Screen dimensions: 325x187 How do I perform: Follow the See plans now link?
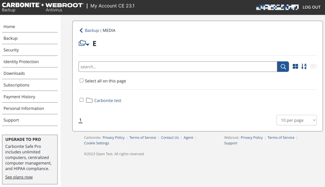(19, 177)
